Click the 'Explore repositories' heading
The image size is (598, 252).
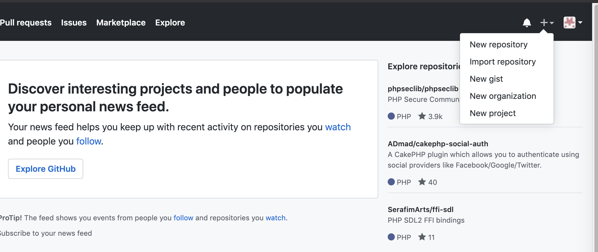click(x=424, y=66)
